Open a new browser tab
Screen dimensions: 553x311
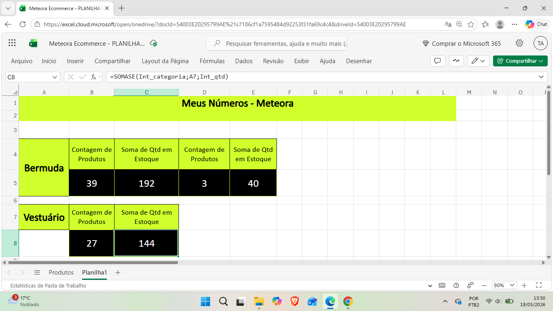pyautogui.click(x=121, y=8)
